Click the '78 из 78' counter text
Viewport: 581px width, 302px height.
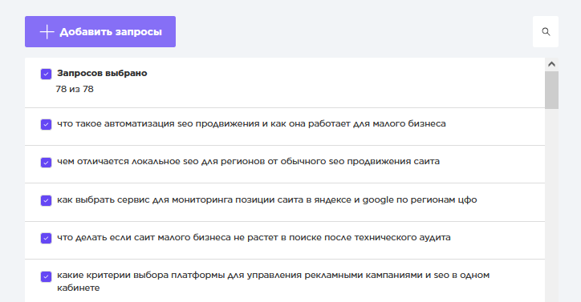[x=75, y=89]
